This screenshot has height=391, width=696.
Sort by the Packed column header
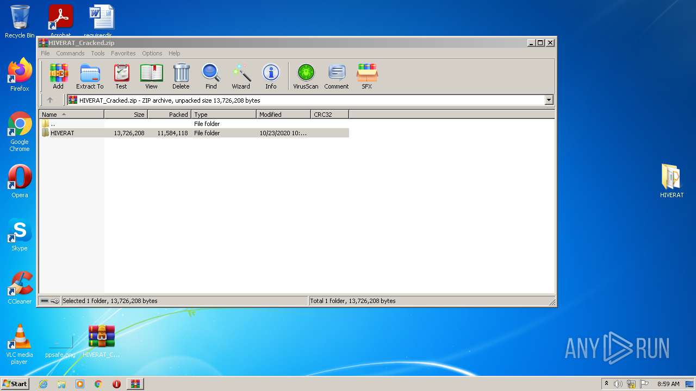point(169,115)
